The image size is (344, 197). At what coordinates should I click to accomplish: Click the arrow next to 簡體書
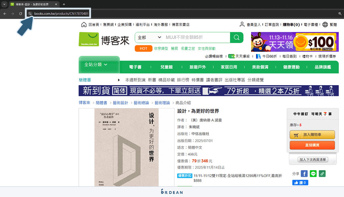pyautogui.click(x=119, y=80)
